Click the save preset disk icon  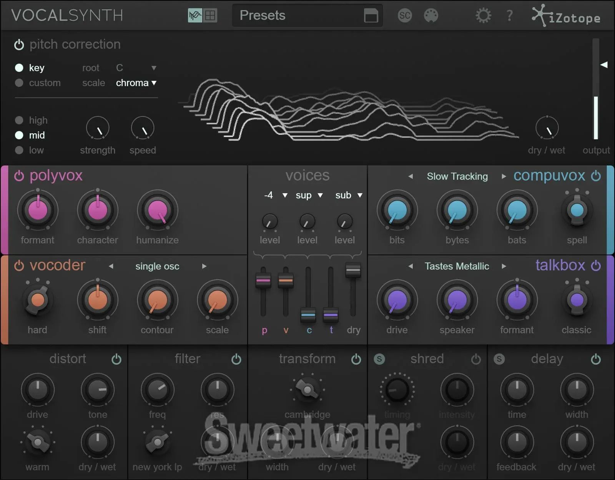(x=371, y=15)
